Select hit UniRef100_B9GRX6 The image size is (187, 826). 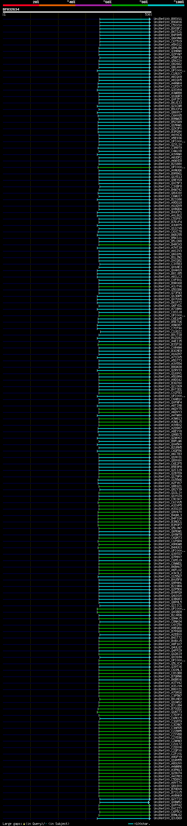(167, 22)
